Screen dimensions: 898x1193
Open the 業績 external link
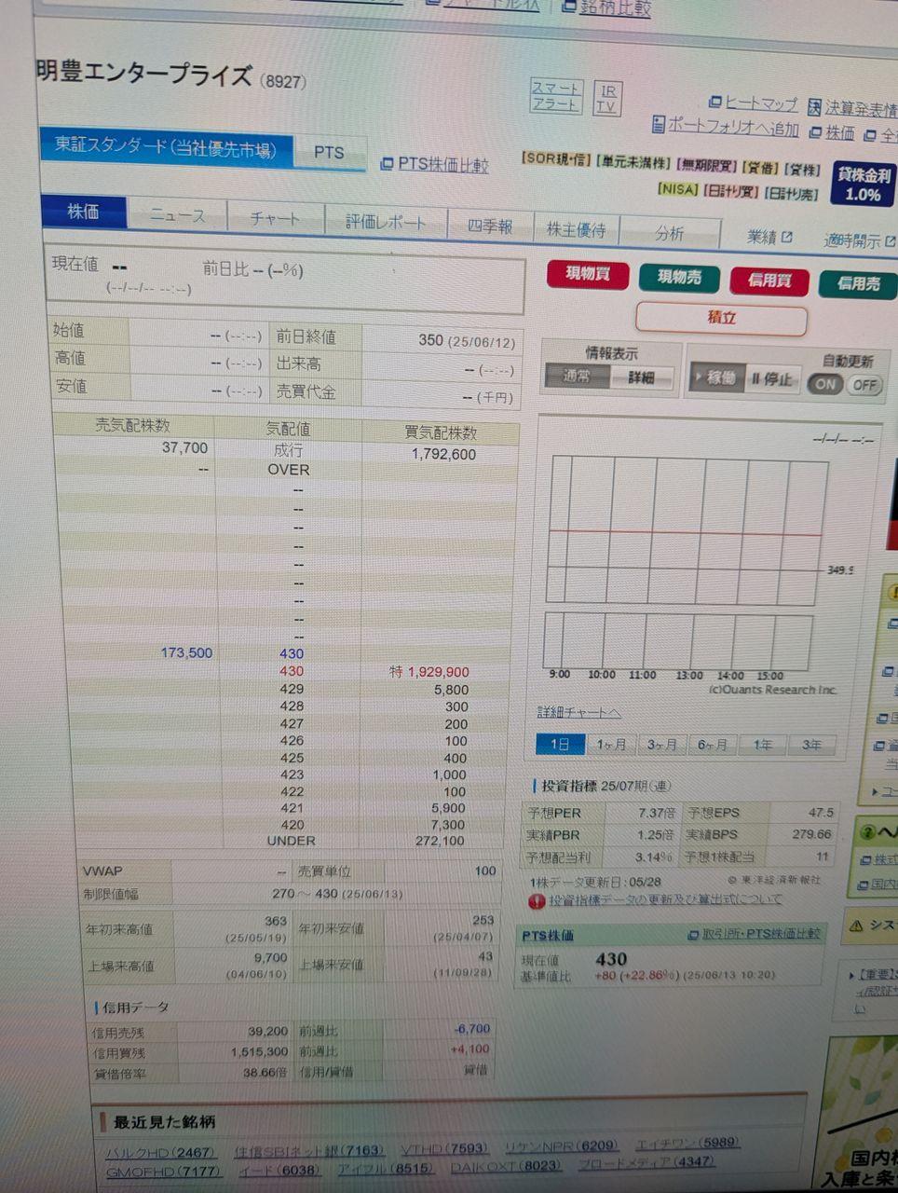click(x=769, y=237)
